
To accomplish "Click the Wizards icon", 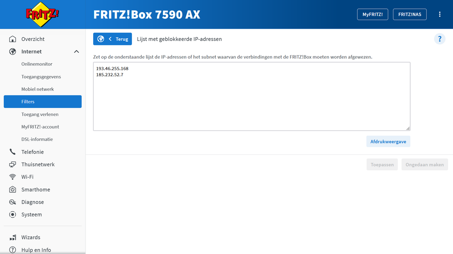I will [13, 237].
